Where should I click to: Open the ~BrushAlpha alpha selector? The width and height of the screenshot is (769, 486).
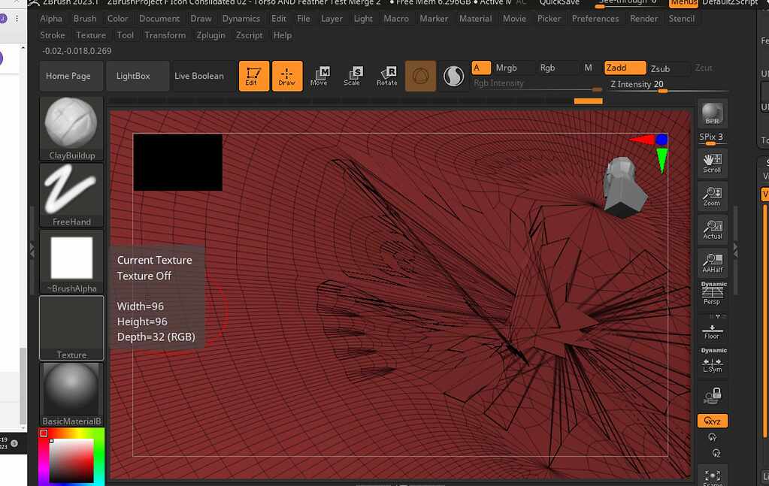(71, 258)
